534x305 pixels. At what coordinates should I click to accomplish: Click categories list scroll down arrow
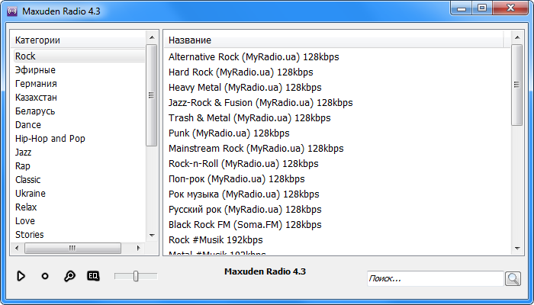click(x=152, y=235)
